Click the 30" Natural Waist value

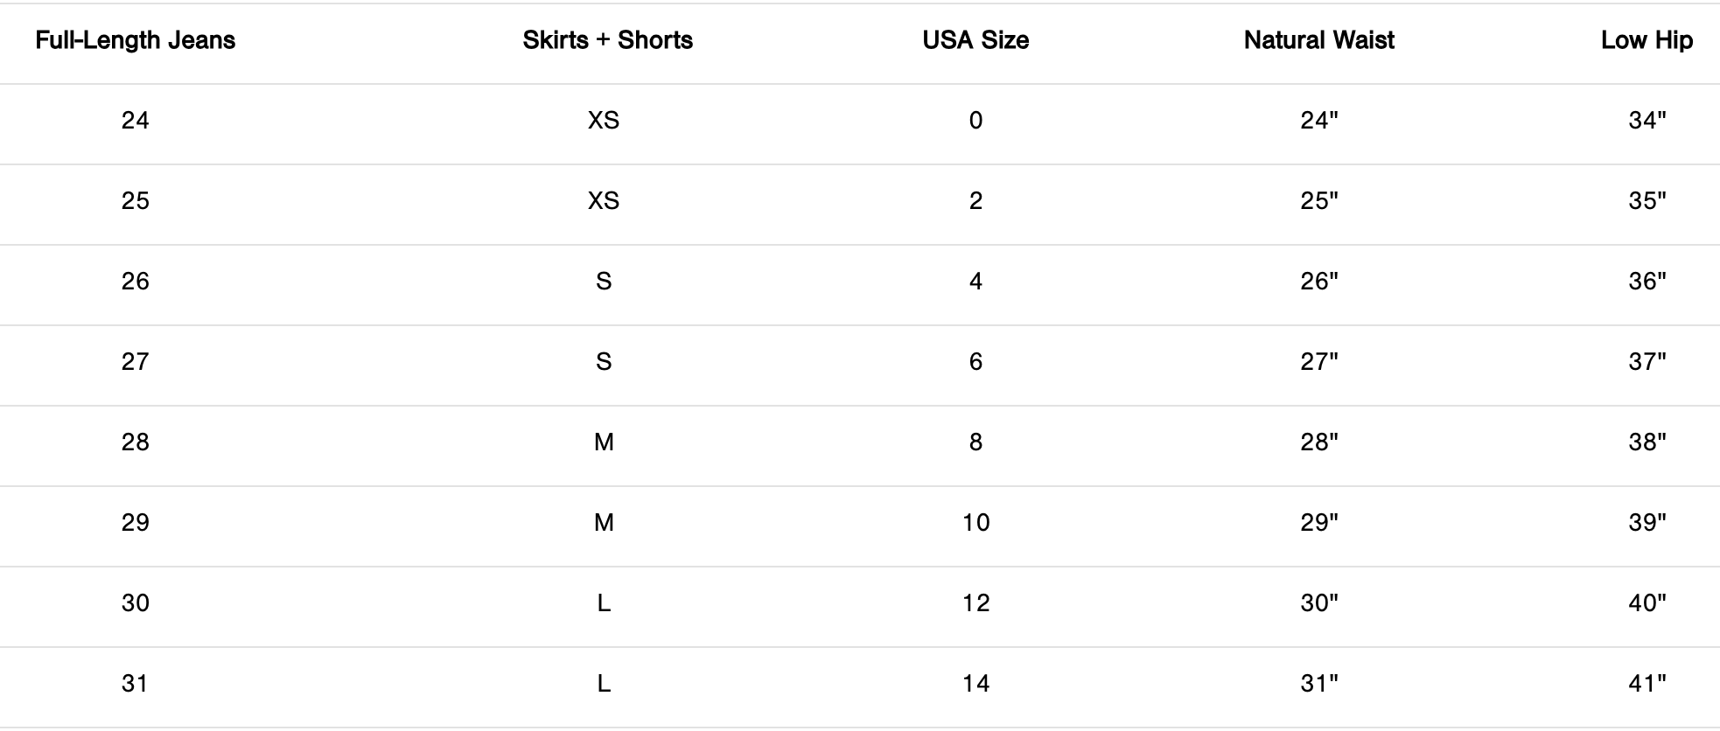(1318, 603)
